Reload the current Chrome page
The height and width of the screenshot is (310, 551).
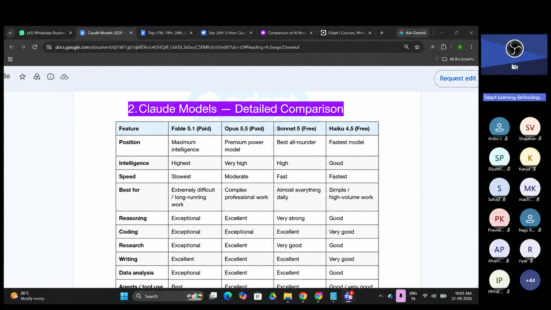coord(35,47)
